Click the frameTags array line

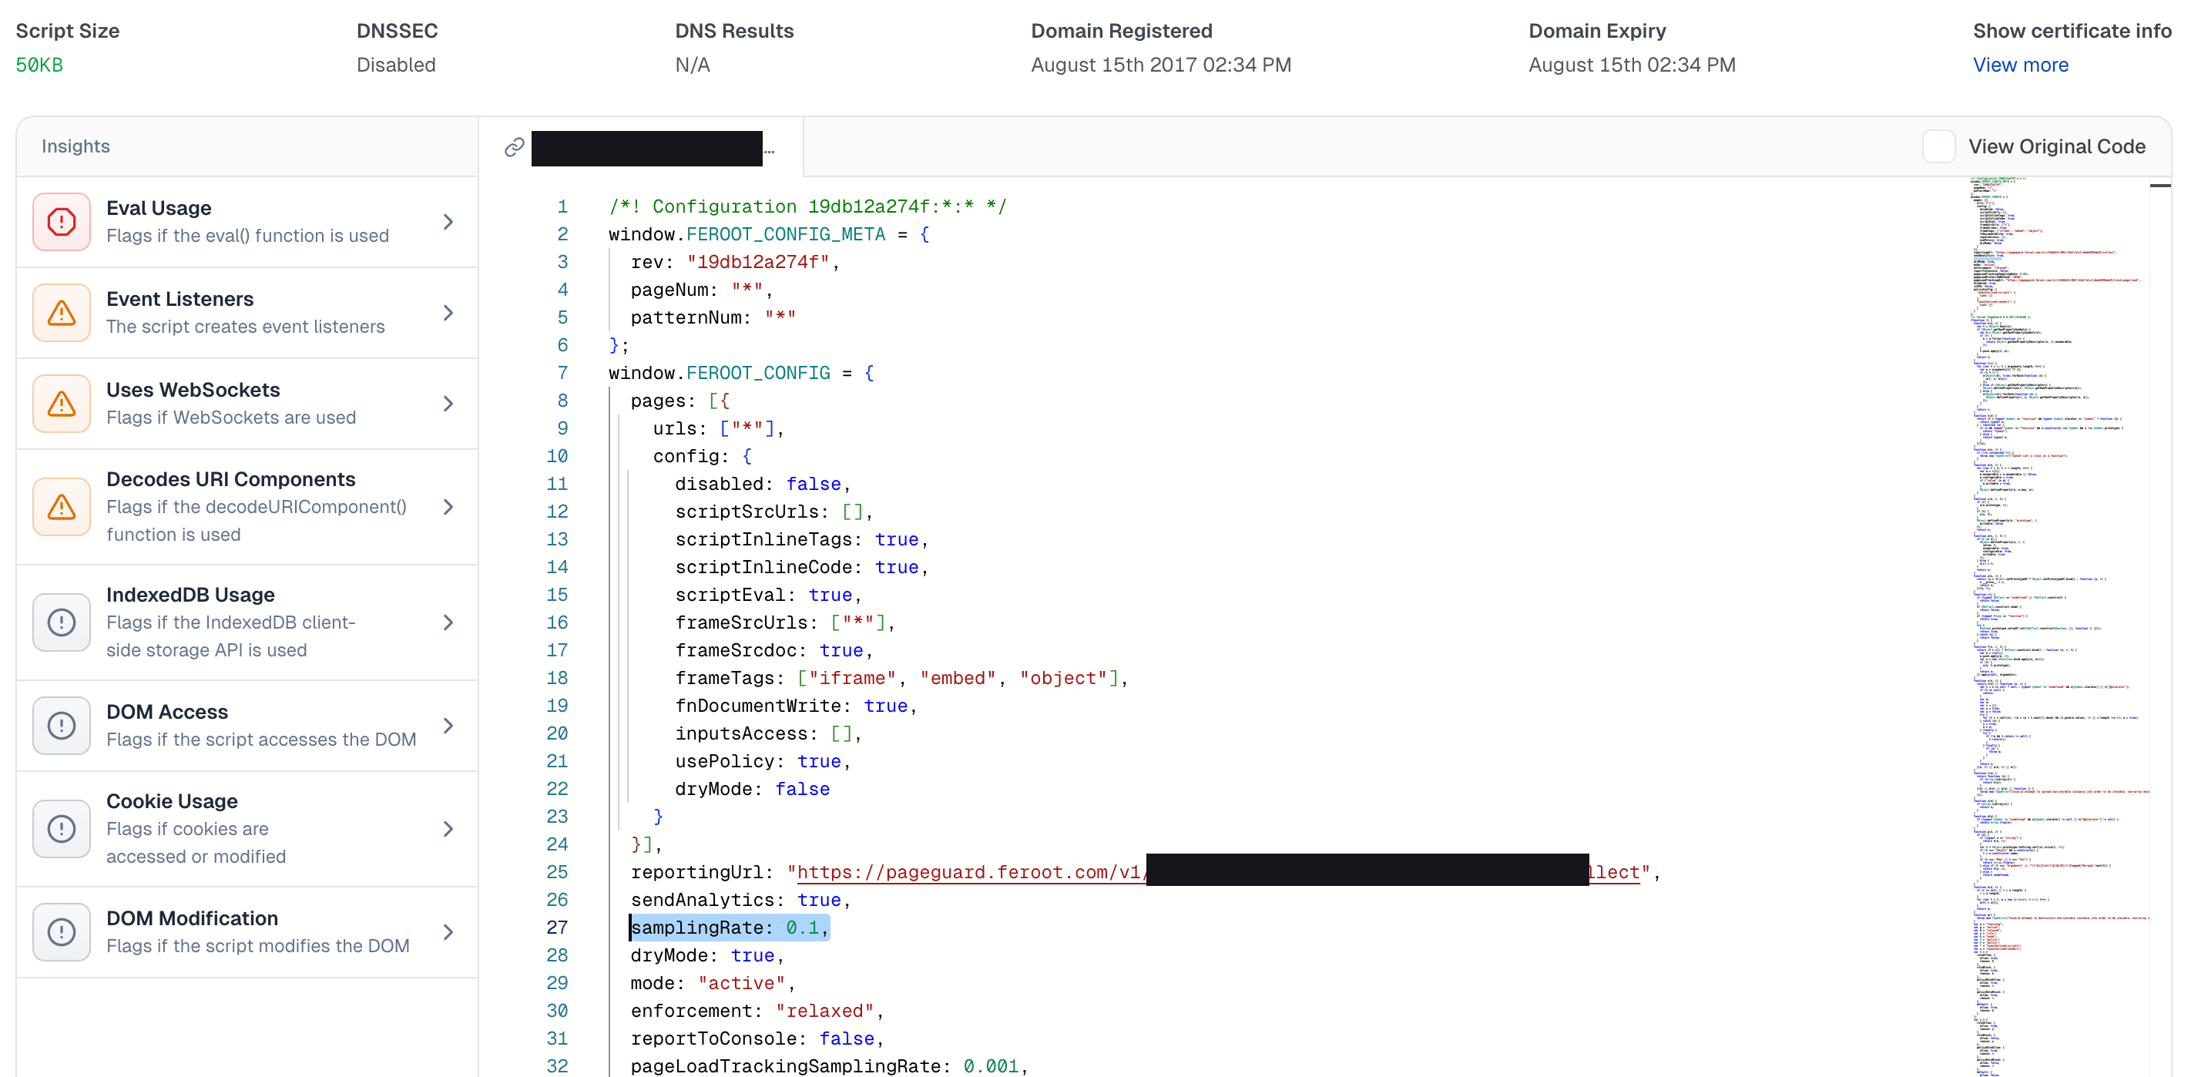[901, 678]
